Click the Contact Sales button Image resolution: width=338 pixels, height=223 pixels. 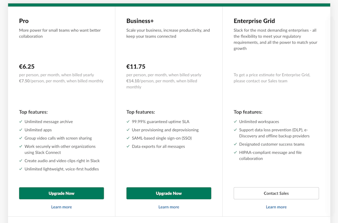click(x=276, y=193)
